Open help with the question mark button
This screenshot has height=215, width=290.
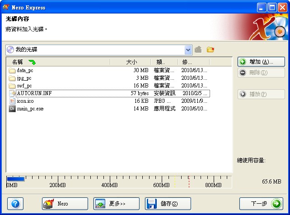pyautogui.click(x=15, y=204)
